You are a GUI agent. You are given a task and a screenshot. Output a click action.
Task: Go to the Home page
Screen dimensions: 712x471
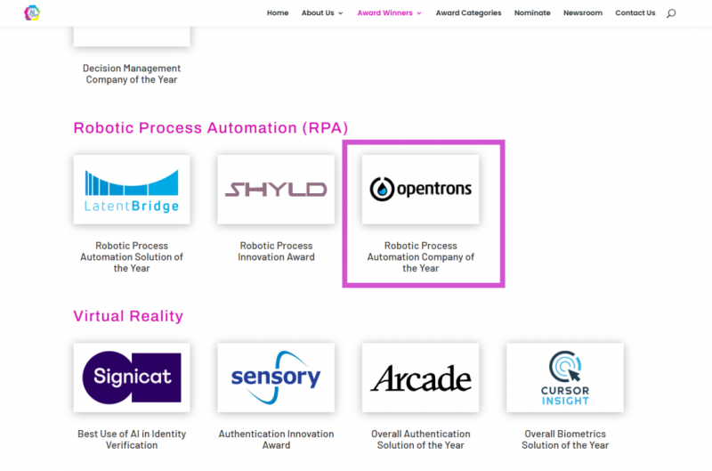pos(278,13)
